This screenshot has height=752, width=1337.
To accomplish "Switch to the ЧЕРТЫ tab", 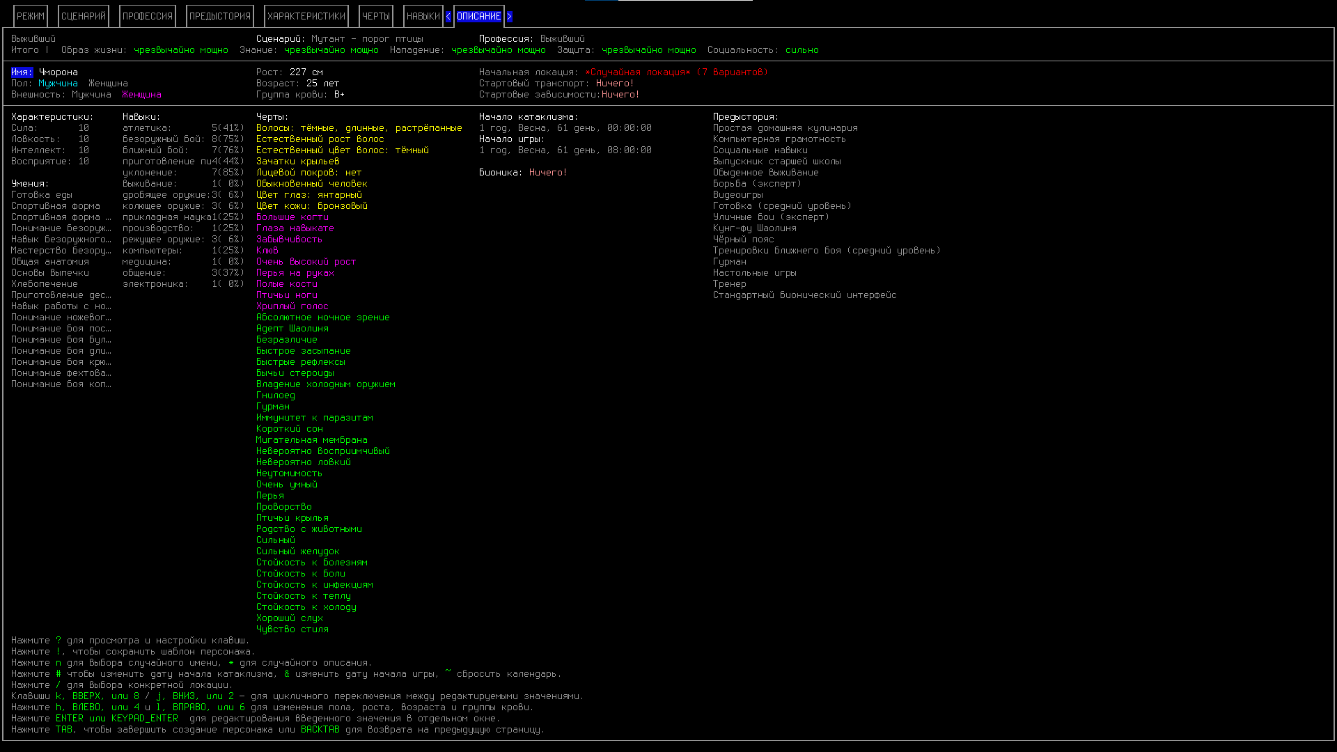I will 376,17.
